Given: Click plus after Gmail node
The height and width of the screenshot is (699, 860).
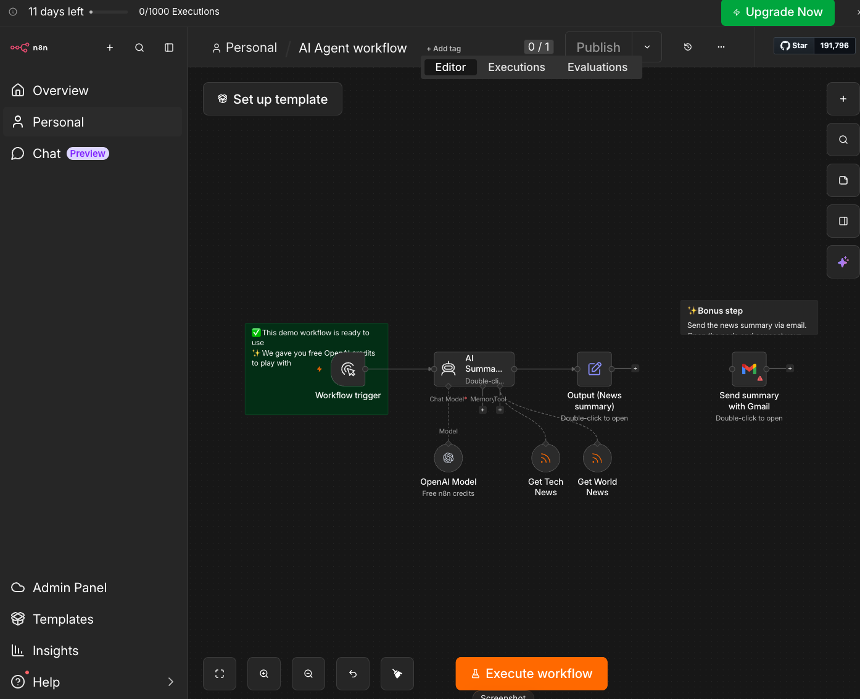Looking at the screenshot, I should (790, 369).
